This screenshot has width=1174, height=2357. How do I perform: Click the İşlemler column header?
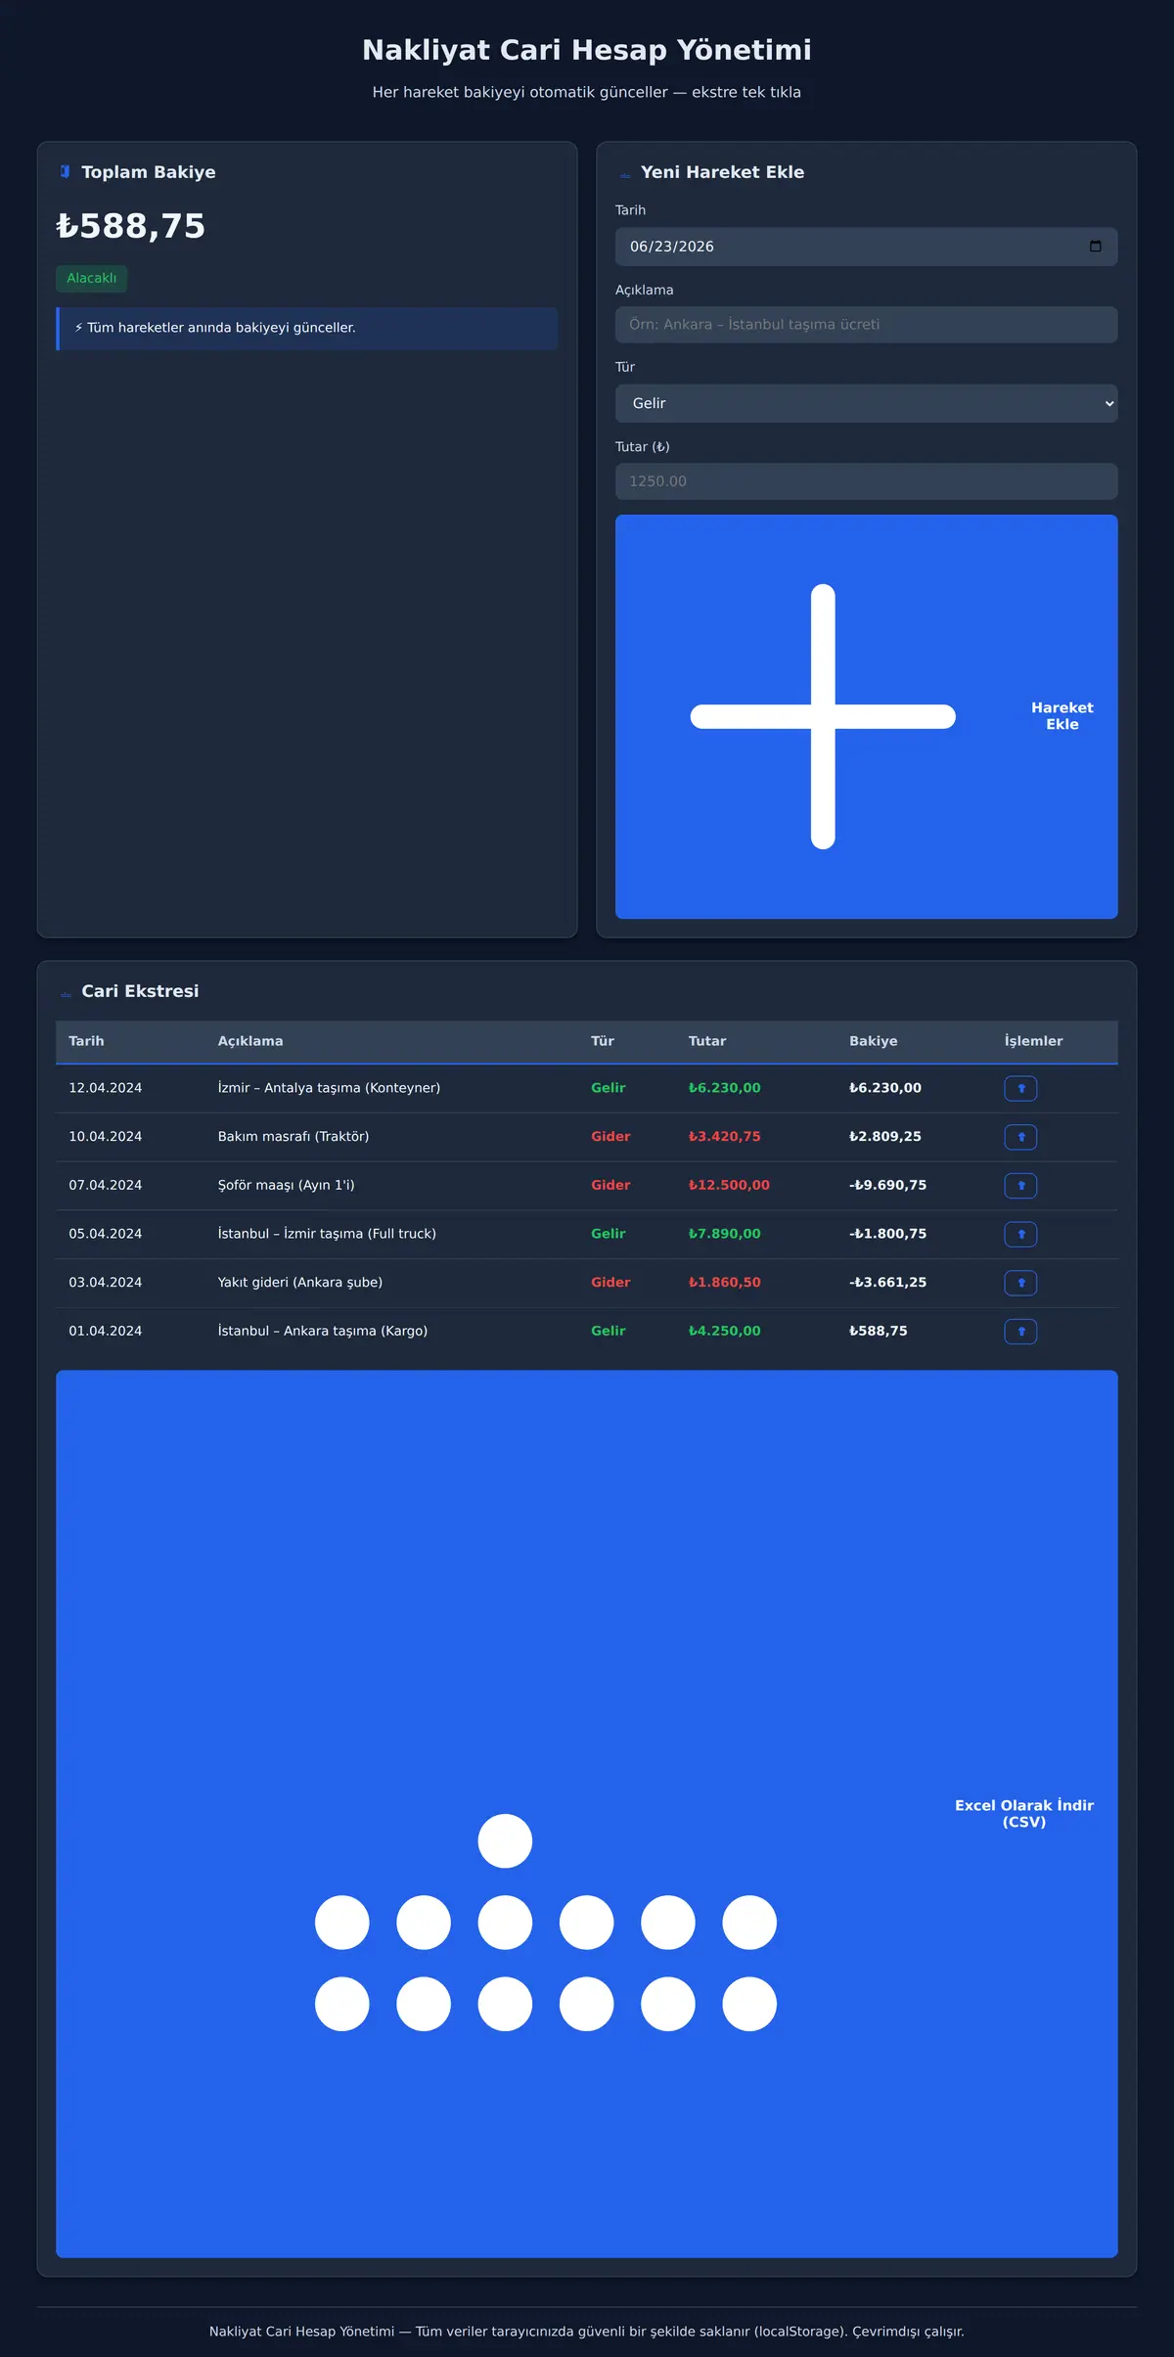pyautogui.click(x=1033, y=1041)
